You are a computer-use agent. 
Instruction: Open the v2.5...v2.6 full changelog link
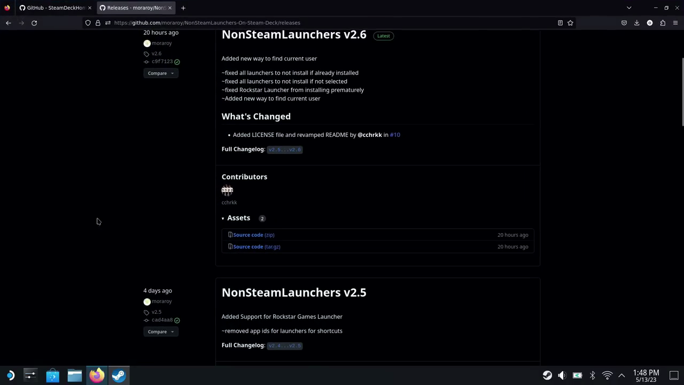[285, 150]
